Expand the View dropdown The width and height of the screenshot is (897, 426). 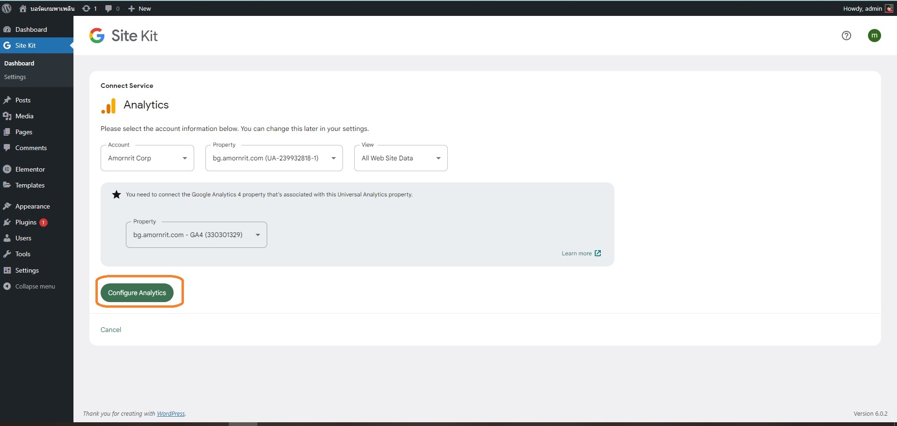[401, 158]
